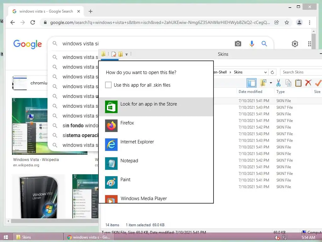322x242 pixels.
Task: Open a new Chrome tab
Action: [91, 11]
